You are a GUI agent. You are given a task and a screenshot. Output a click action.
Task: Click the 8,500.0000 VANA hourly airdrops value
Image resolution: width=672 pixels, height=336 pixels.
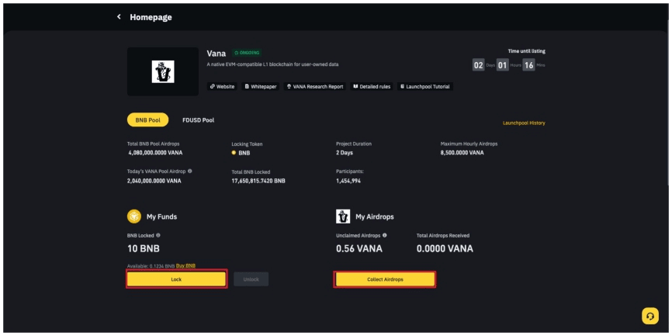click(x=462, y=153)
